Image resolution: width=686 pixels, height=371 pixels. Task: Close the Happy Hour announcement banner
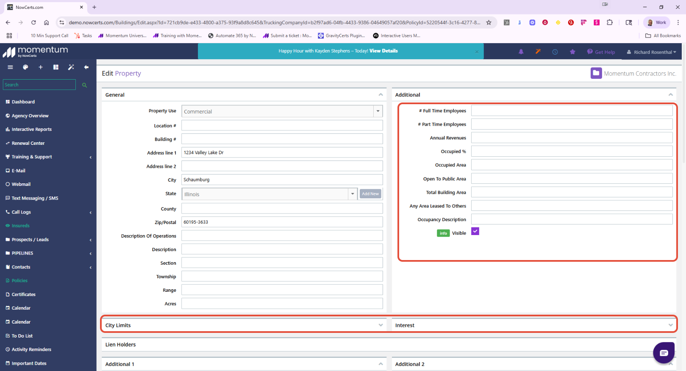point(477,52)
